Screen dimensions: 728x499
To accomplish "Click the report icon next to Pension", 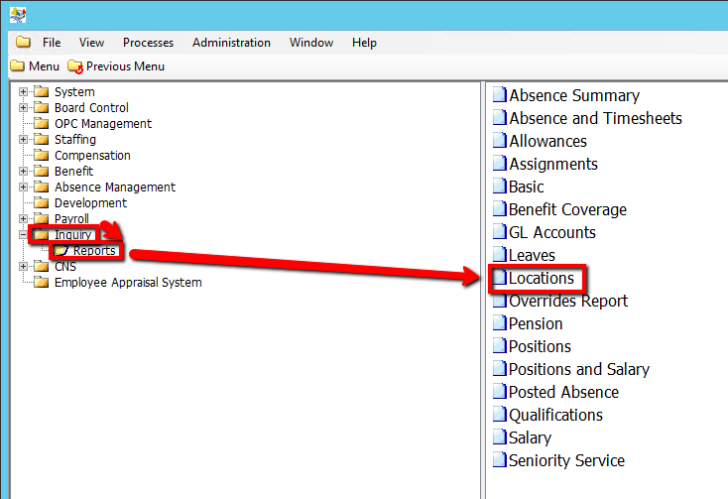I will click(500, 324).
